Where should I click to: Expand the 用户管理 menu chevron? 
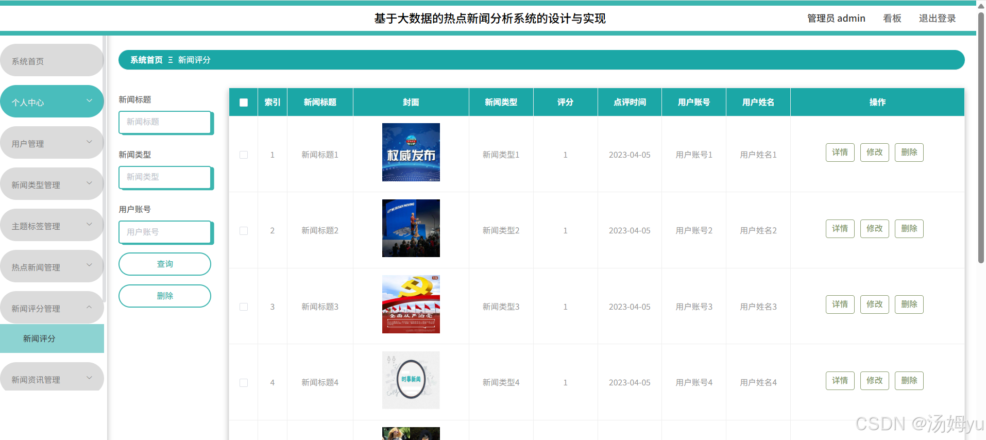click(x=89, y=142)
